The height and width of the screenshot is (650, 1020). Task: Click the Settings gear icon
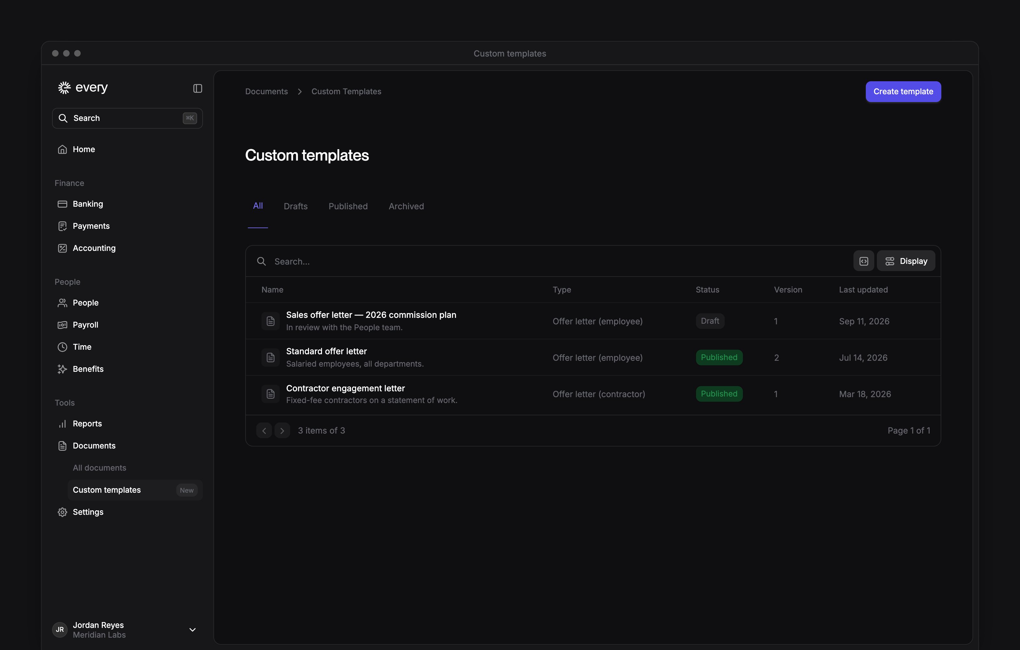62,512
